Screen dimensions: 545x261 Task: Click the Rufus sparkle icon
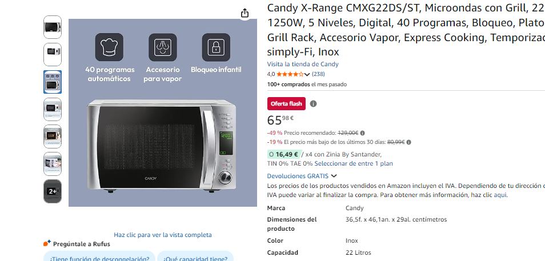[47, 243]
